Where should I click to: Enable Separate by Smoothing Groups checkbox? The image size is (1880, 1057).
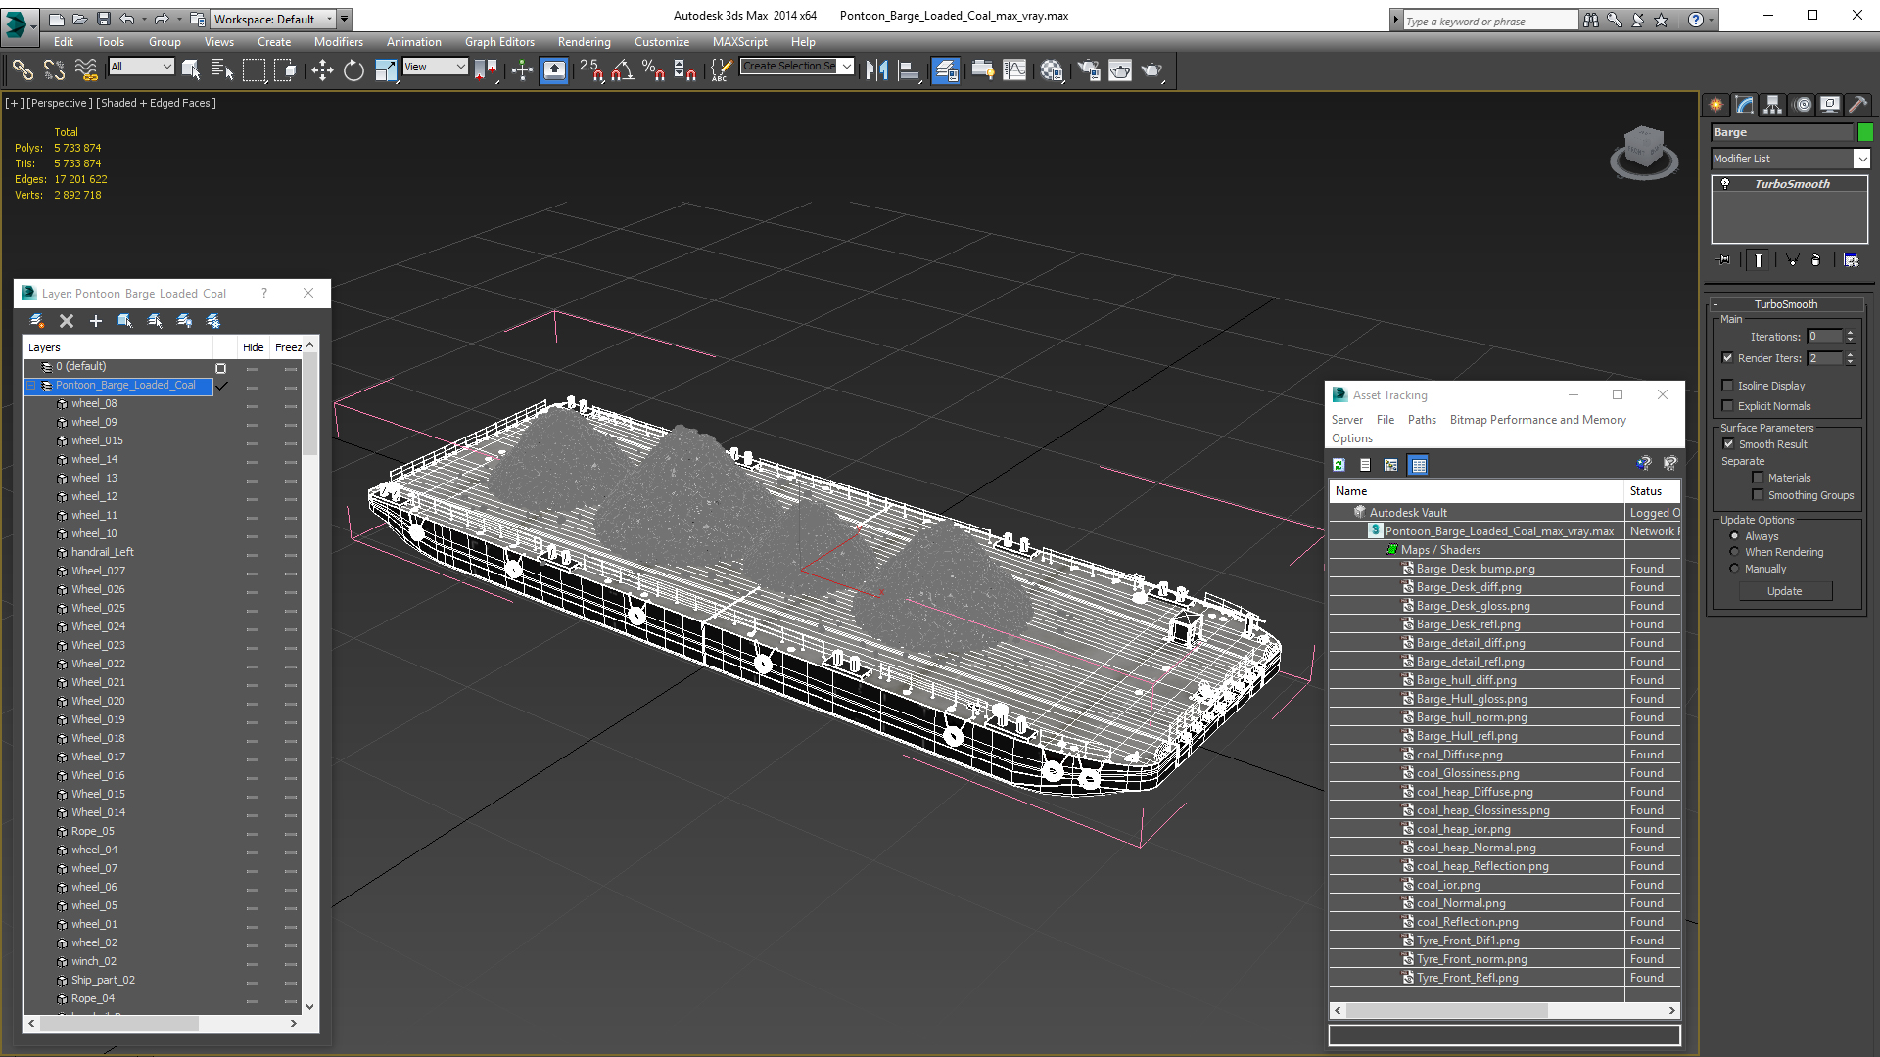click(1758, 495)
